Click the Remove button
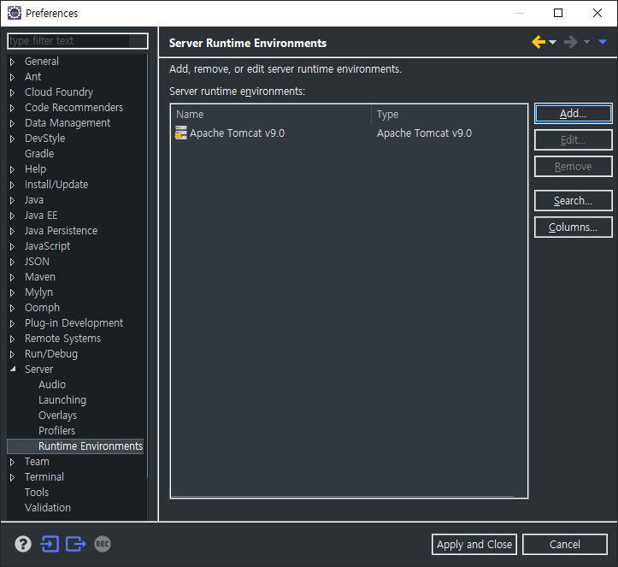618x567 pixels. [x=573, y=167]
